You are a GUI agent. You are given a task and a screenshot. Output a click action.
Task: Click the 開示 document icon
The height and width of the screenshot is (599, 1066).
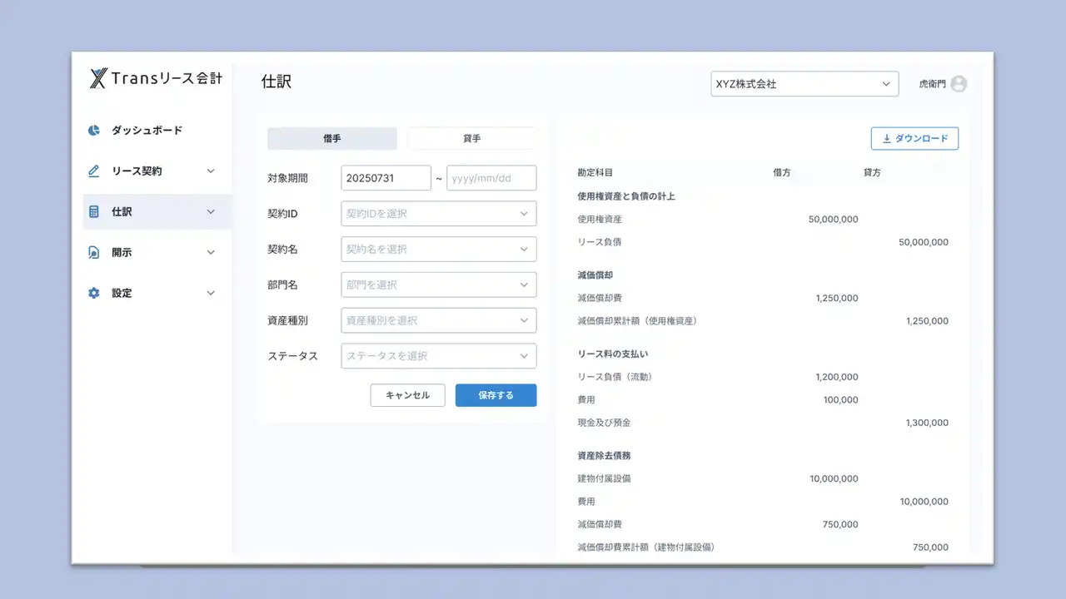tap(94, 253)
